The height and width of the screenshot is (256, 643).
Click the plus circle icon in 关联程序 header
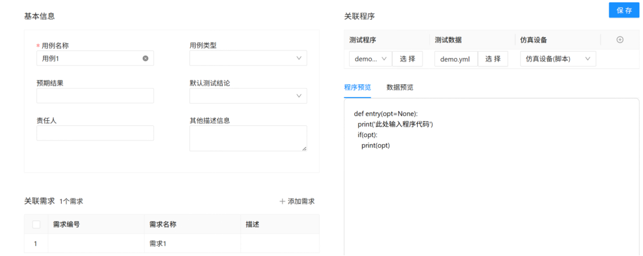click(x=620, y=39)
